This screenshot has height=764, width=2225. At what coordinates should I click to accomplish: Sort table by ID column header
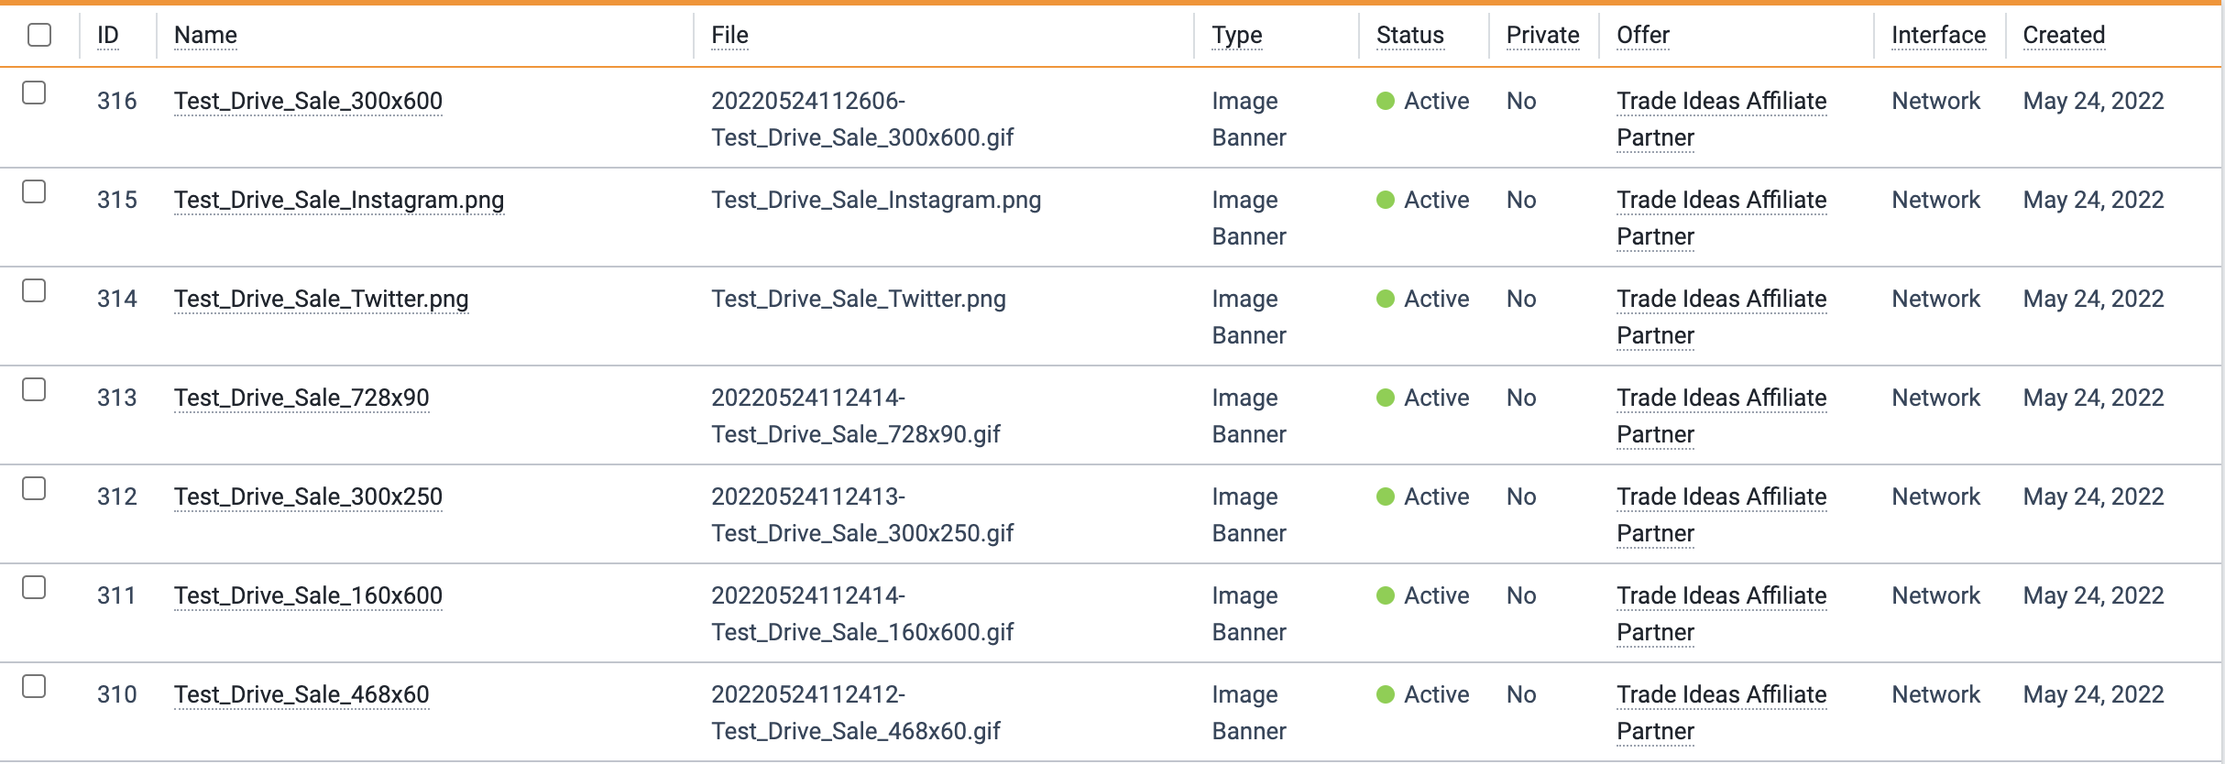click(108, 35)
